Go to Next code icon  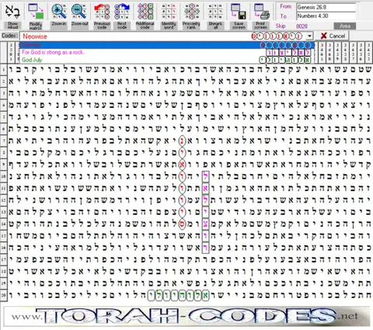coord(122,12)
